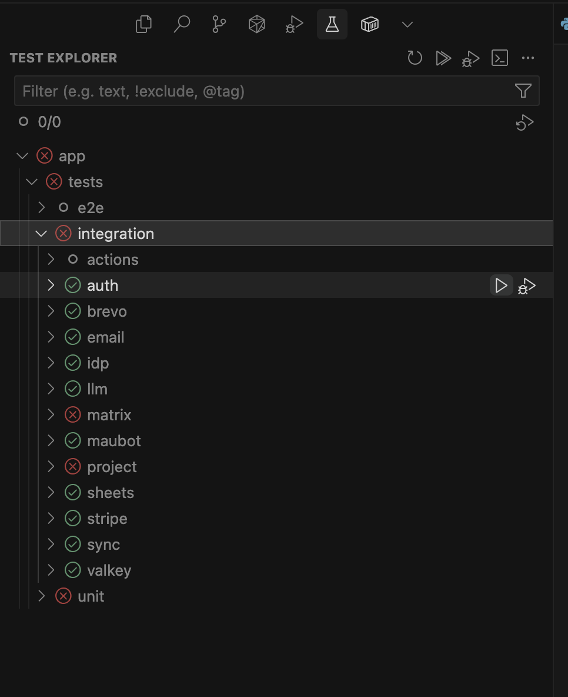568x697 pixels.
Task: Click the Testing beaker icon
Action: point(332,24)
